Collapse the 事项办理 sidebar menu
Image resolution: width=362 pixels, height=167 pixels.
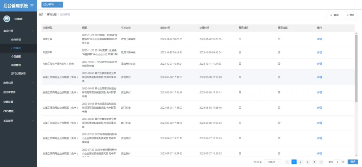pyautogui.click(x=18, y=31)
